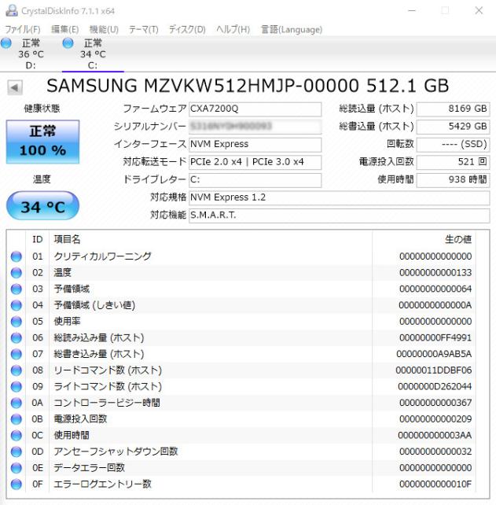496x505 pixels.
Task: Click the 34 °C temperature indicator
Action: (x=42, y=206)
